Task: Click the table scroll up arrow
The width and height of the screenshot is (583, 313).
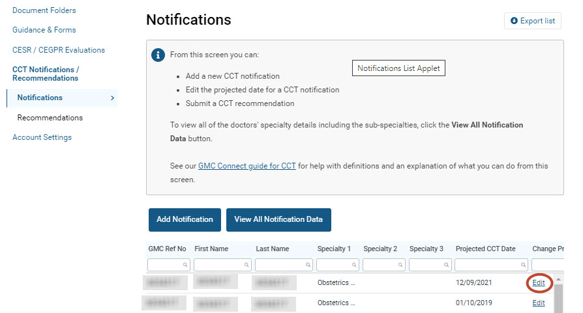Action: pos(558,279)
